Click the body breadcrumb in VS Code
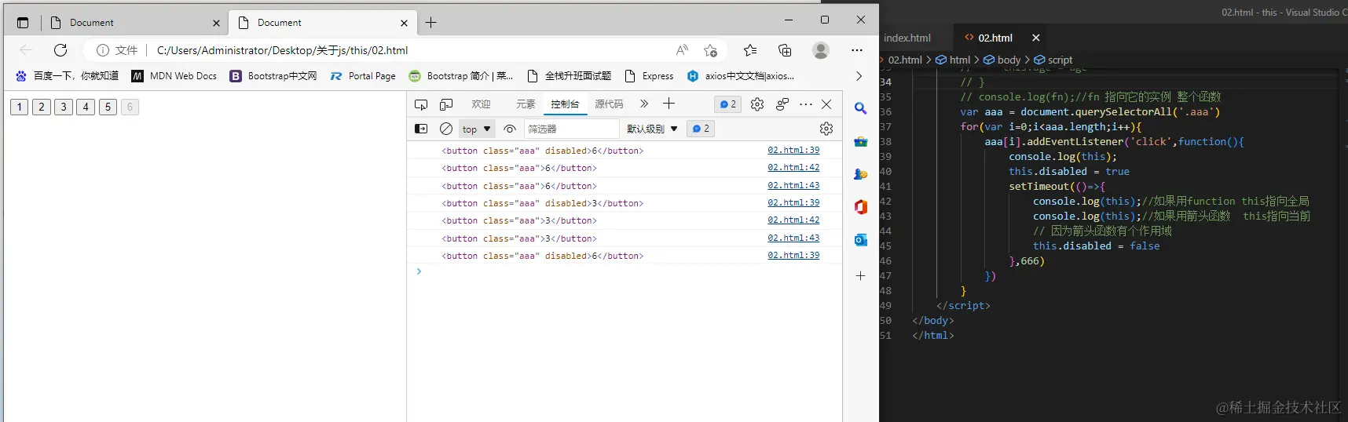This screenshot has height=422, width=1348. [1002, 60]
